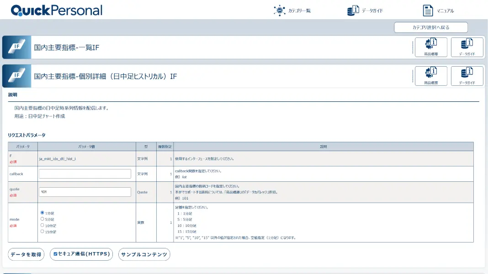Click カテゴリ選択へ戻る button
The height and width of the screenshot is (274, 488).
point(431,27)
